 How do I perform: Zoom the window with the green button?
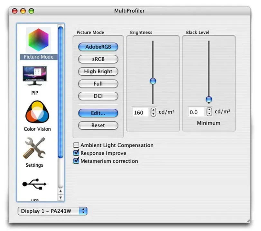click(31, 11)
